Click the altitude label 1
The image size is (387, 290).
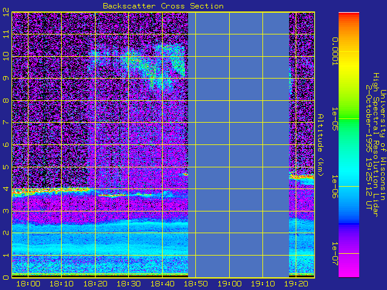(6, 255)
